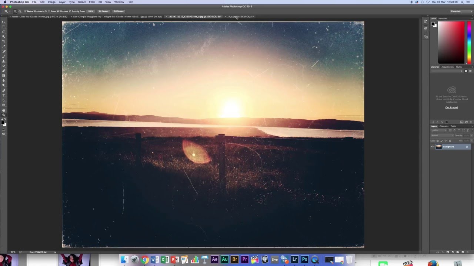This screenshot has height=266, width=474.
Task: Click the 100% zoom button
Action: coord(91,11)
